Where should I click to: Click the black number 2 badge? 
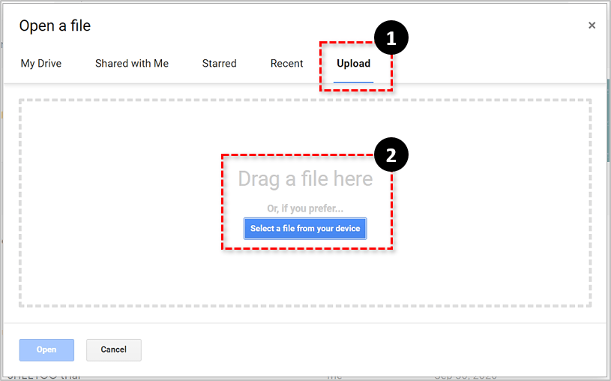tap(391, 154)
